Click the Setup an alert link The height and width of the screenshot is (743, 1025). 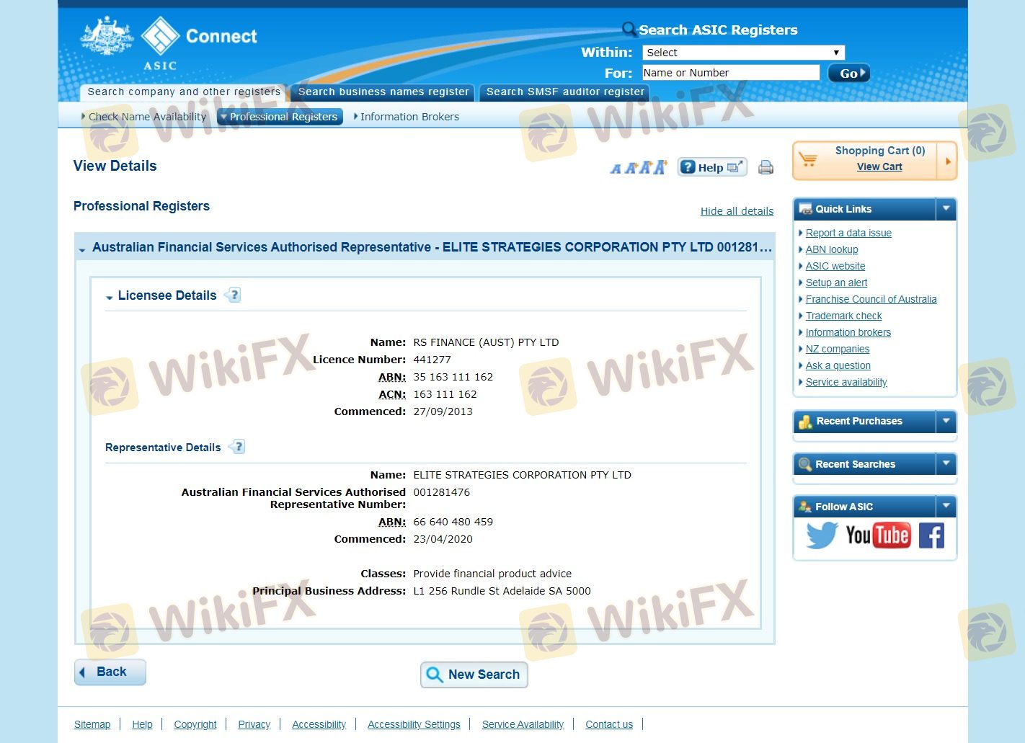(836, 282)
